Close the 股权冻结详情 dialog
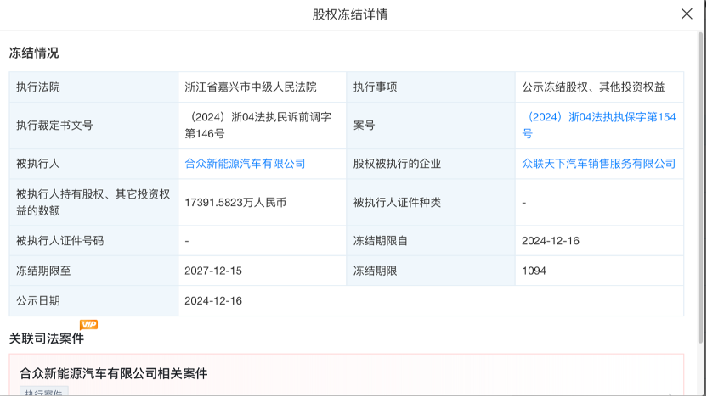The height and width of the screenshot is (397, 707). pyautogui.click(x=687, y=14)
